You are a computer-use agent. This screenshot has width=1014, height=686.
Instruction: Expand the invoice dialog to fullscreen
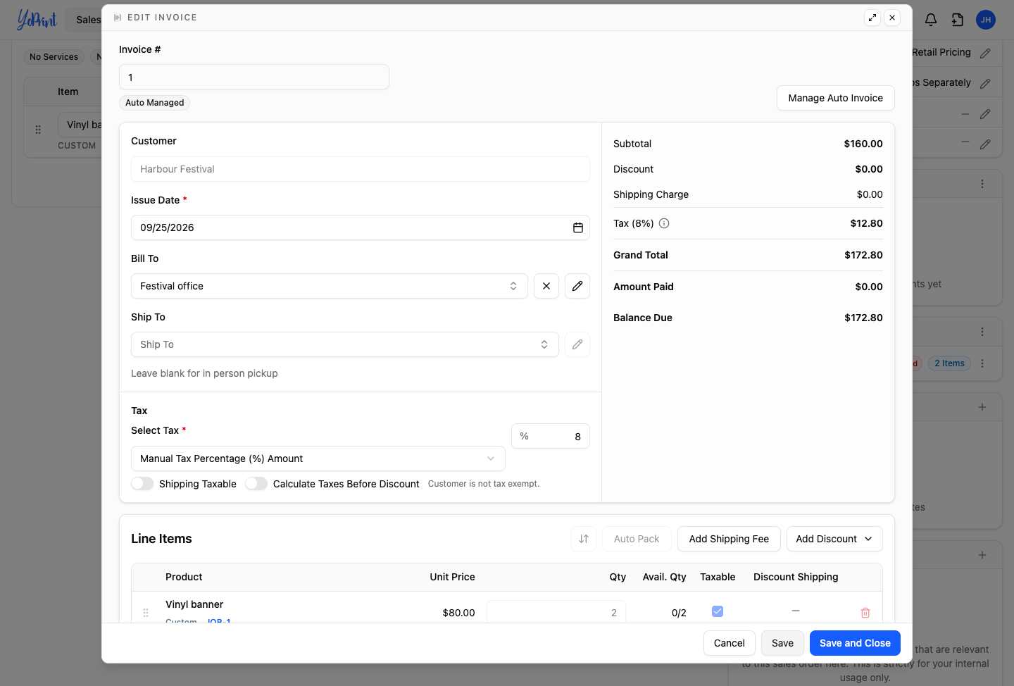point(872,18)
